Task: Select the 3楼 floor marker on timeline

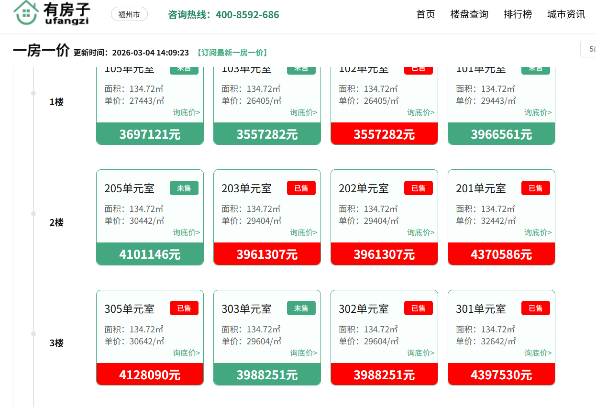Action: coord(56,343)
